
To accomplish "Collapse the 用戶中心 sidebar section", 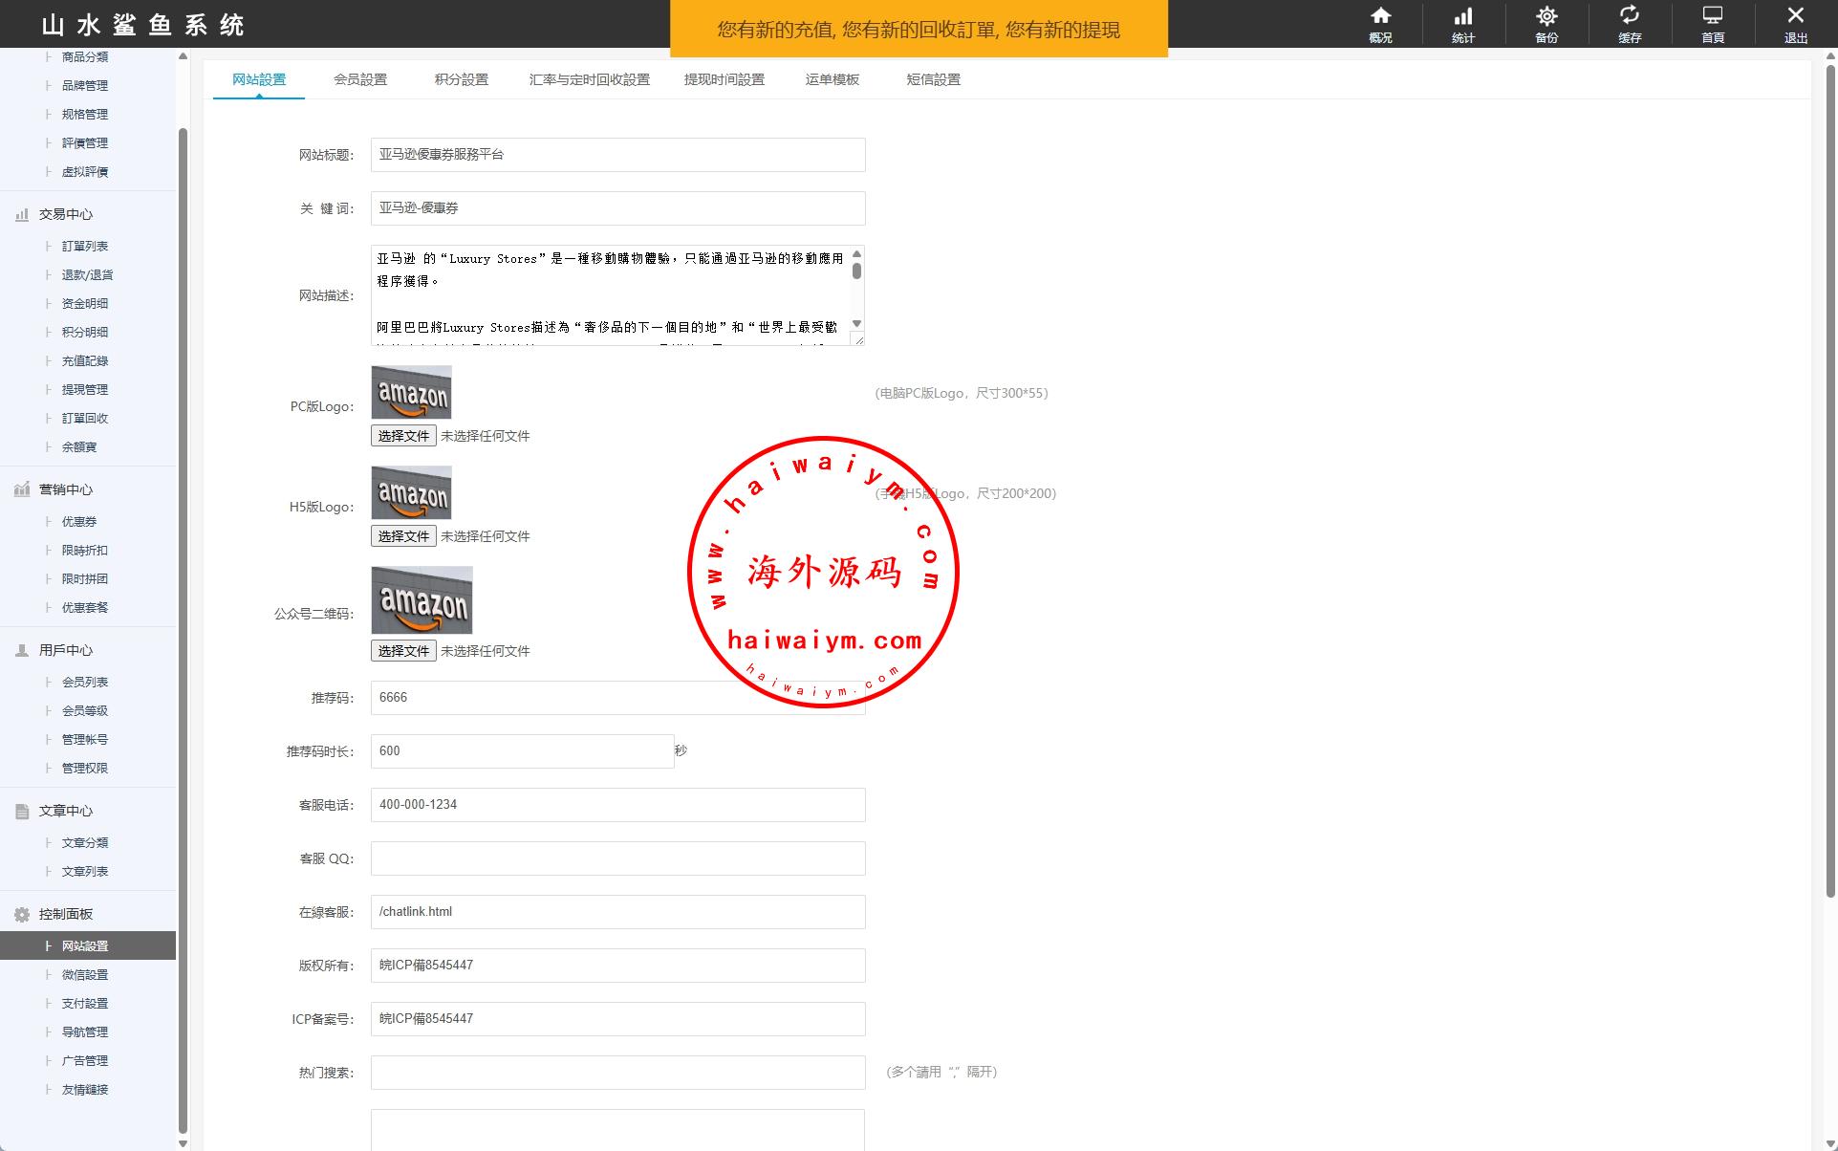I will [66, 650].
